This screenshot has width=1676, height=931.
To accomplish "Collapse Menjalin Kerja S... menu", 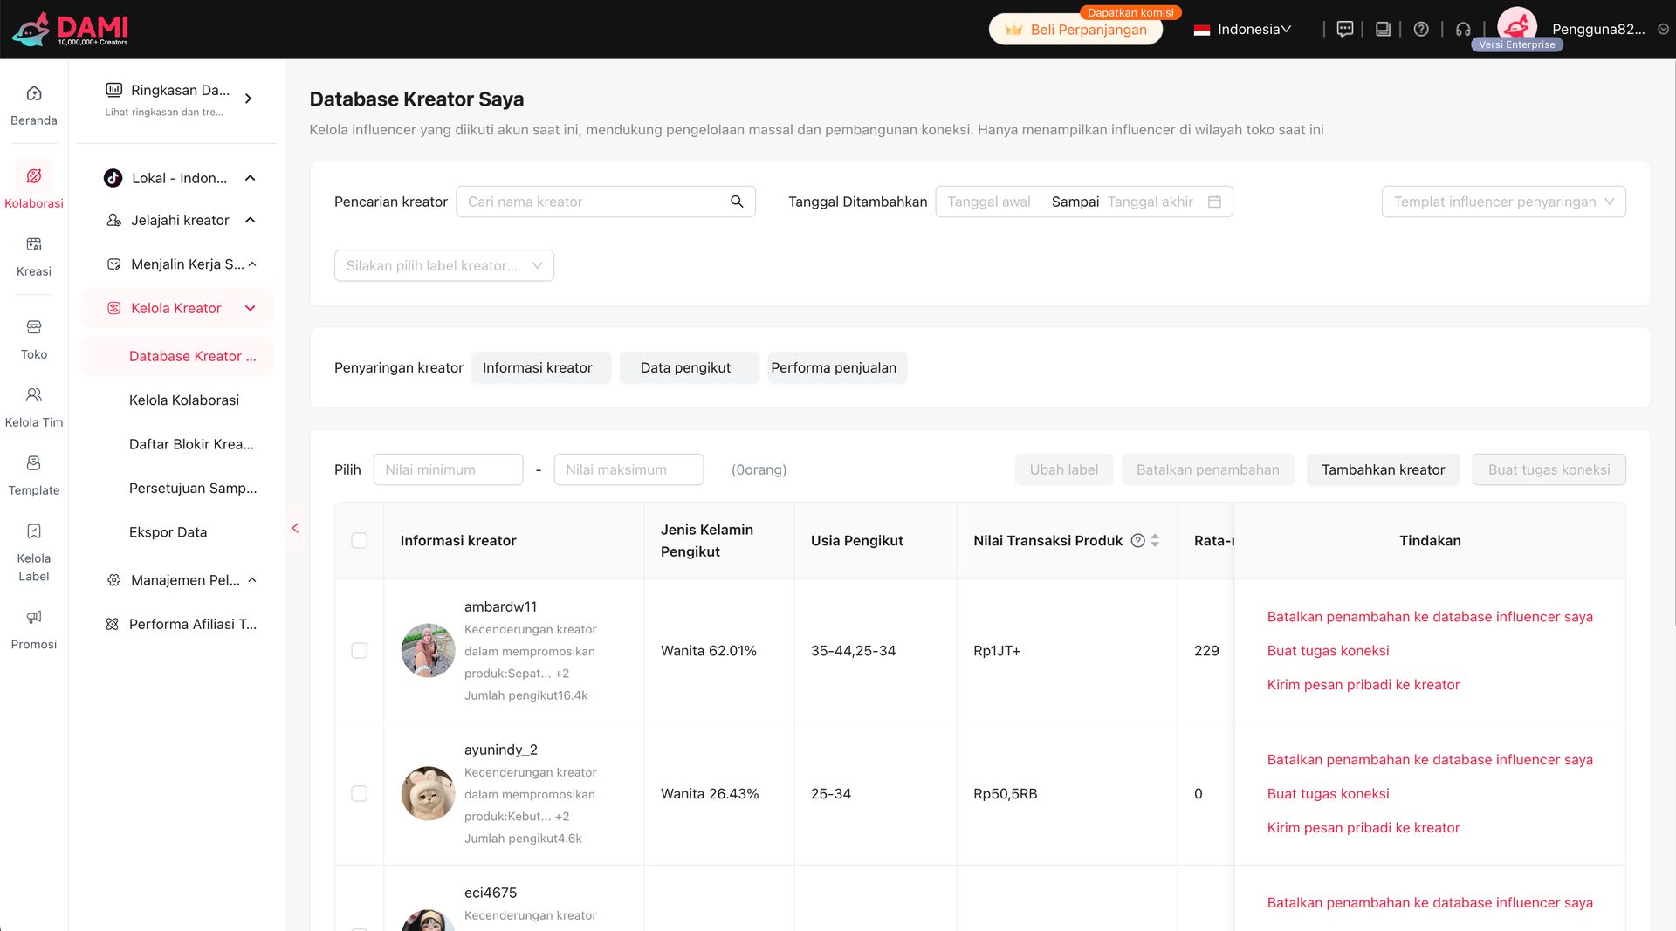I will (x=252, y=264).
